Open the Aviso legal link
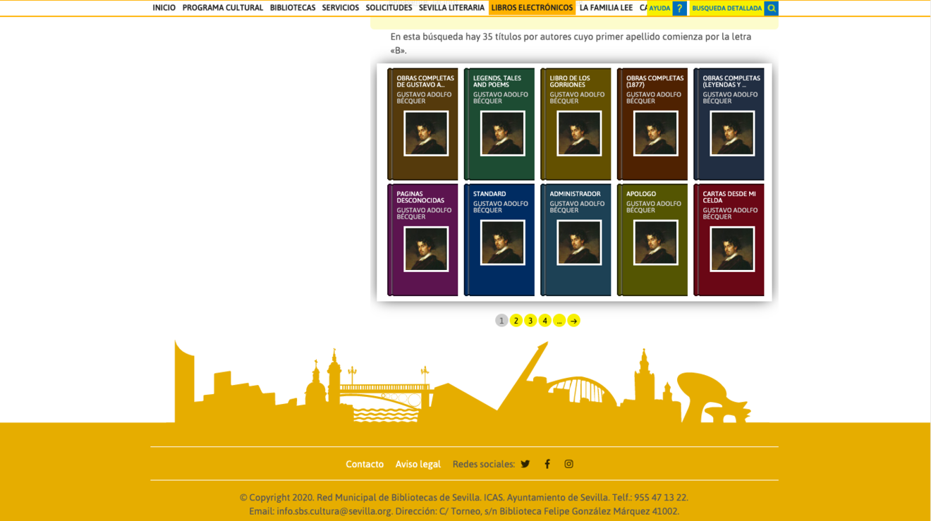Viewport: 931px width, 521px height. (418, 464)
